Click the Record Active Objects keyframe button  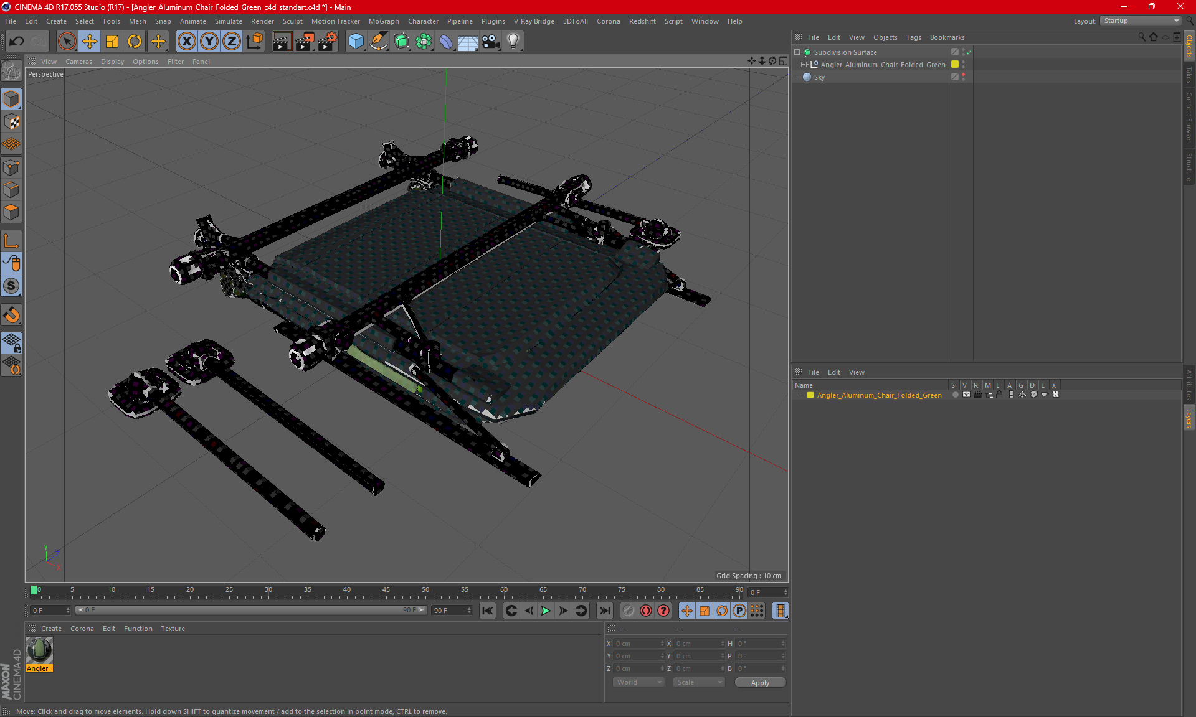coord(646,611)
